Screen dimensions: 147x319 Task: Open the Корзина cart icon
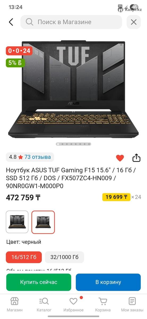pyautogui.click(x=103, y=301)
